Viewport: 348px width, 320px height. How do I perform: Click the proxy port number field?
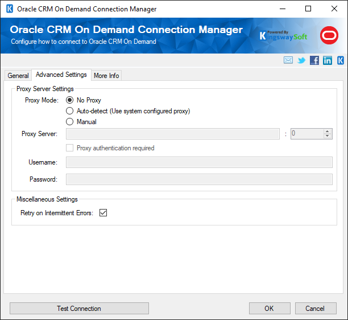307,134
